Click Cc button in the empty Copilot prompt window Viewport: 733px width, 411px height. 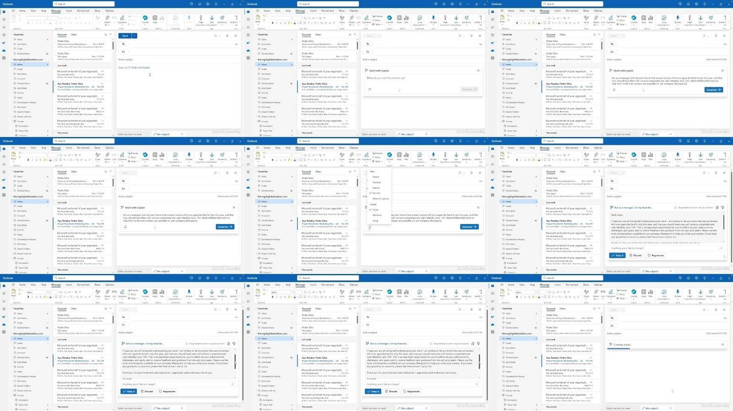(367, 52)
